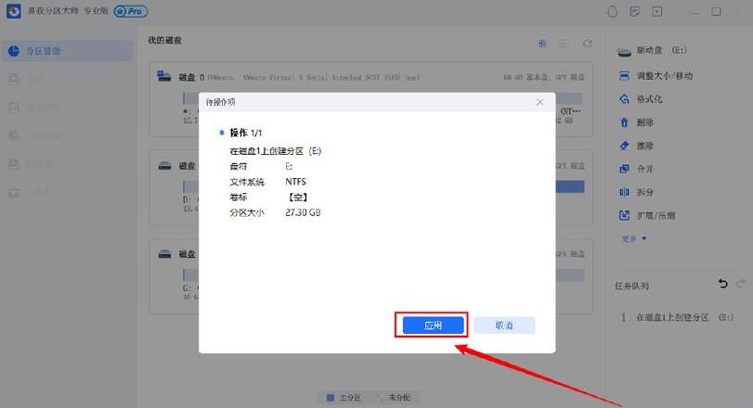This screenshot has width=753, height=408.
Task: Click the penguin-shaped support icon in the title bar
Action: pyautogui.click(x=612, y=11)
